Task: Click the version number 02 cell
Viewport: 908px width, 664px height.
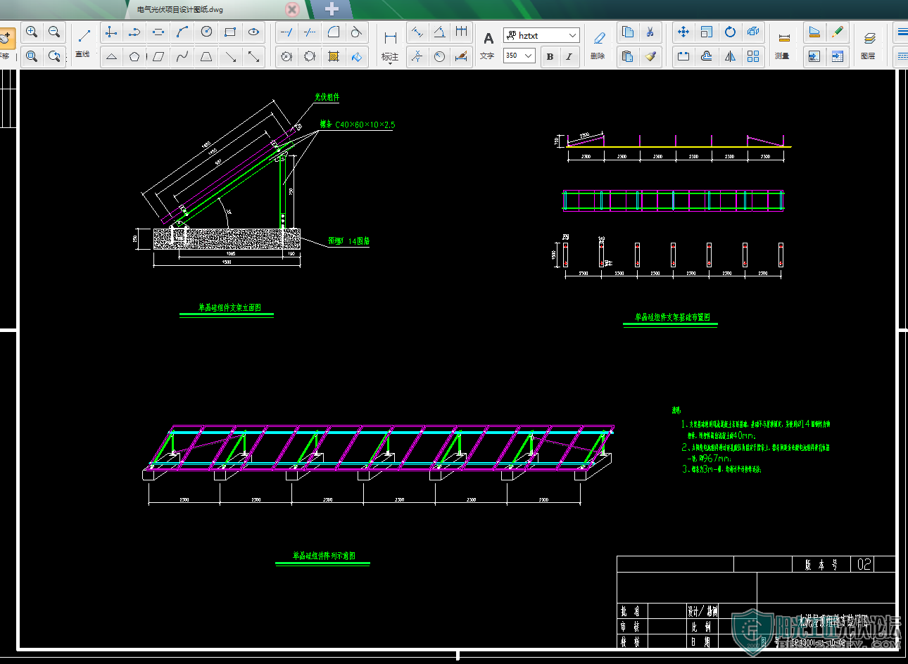Action: pos(864,564)
